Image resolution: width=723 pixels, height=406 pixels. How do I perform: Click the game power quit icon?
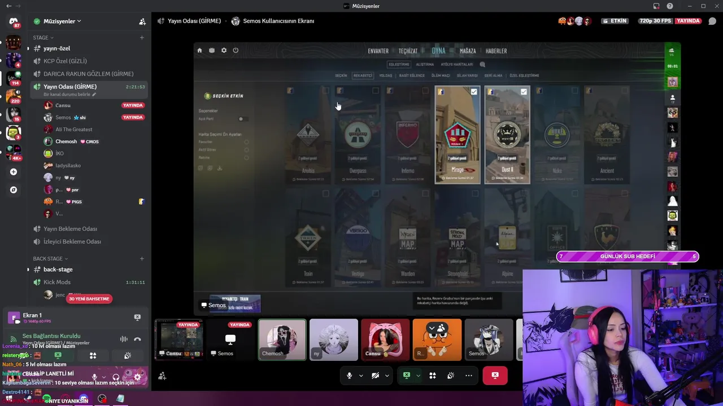click(236, 50)
